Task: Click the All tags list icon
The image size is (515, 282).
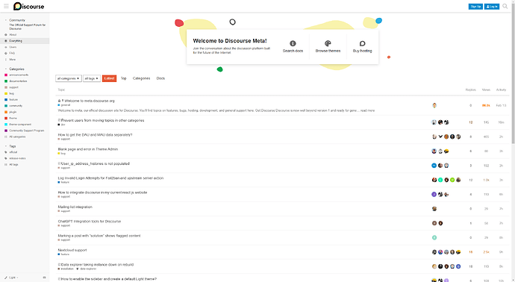Action: click(5, 164)
